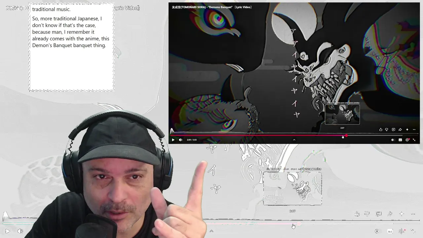Toggle subtitles with the CC button
The width and height of the screenshot is (423, 238).
coord(400,140)
